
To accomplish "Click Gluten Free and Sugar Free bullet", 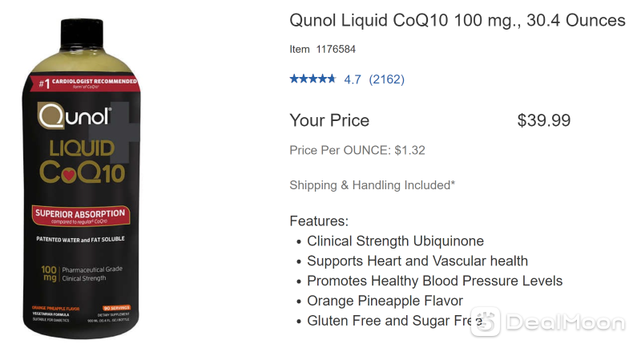I will 395,321.
